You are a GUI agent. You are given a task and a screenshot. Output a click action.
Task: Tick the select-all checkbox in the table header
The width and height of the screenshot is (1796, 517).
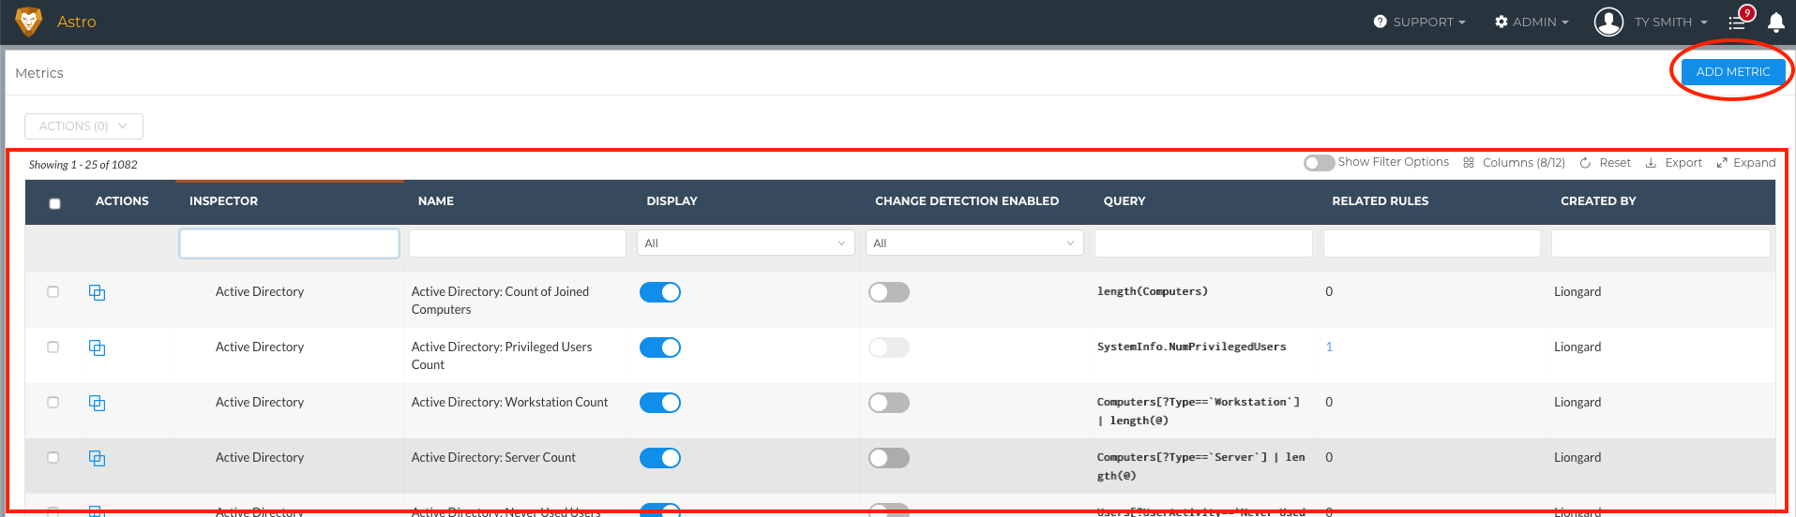click(x=54, y=203)
